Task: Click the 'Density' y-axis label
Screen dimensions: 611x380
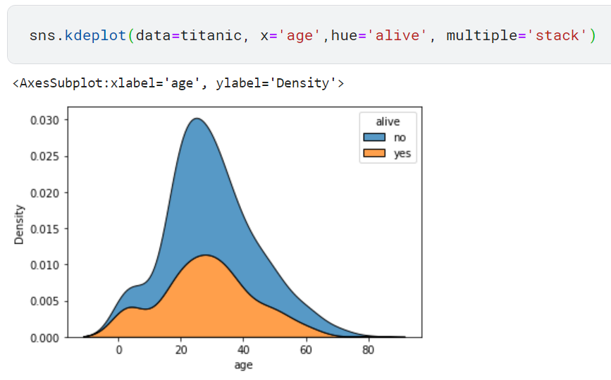Action: 19,224
